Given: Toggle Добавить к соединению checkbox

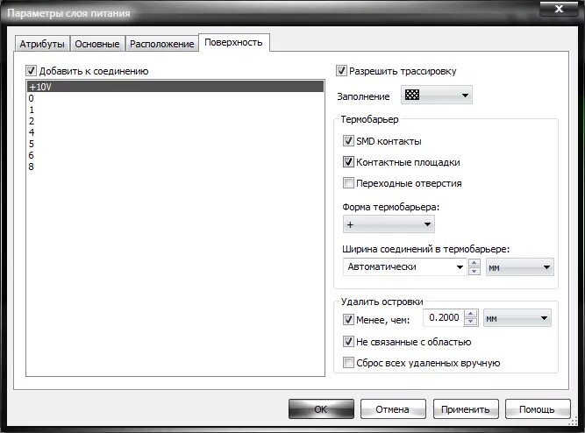Looking at the screenshot, I should (31, 70).
